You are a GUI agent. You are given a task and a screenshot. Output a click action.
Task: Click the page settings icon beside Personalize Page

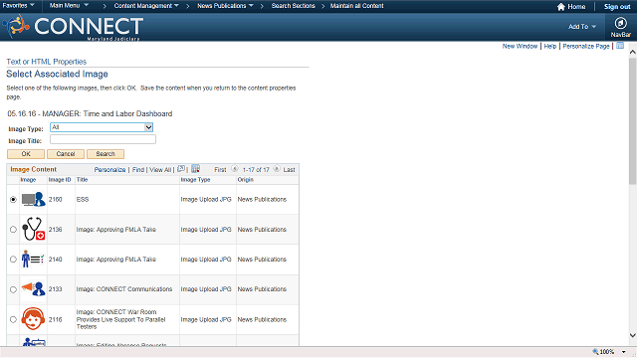tap(620, 46)
